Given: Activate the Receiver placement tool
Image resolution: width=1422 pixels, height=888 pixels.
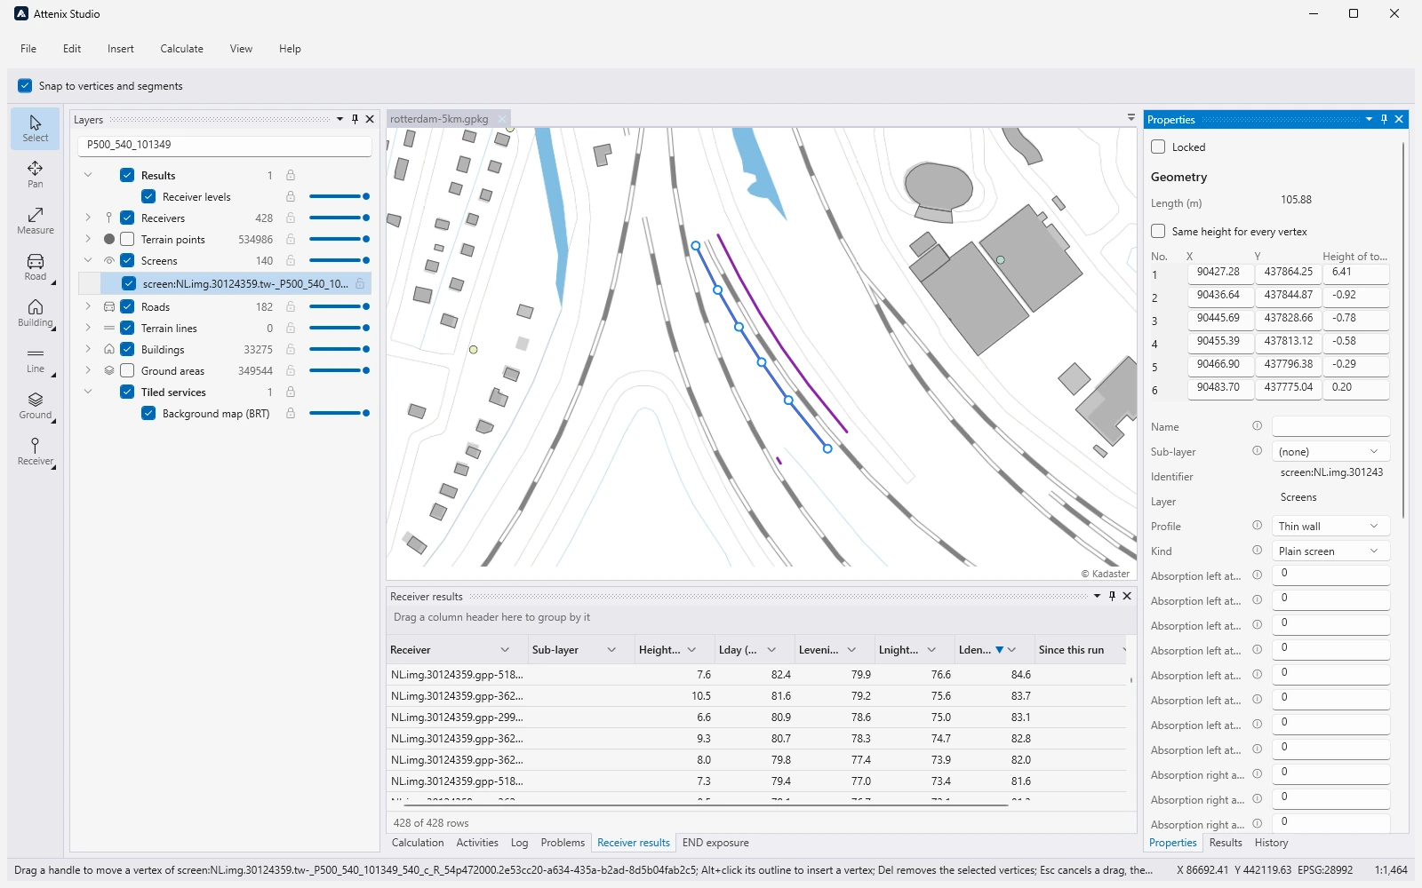Looking at the screenshot, I should coord(36,451).
